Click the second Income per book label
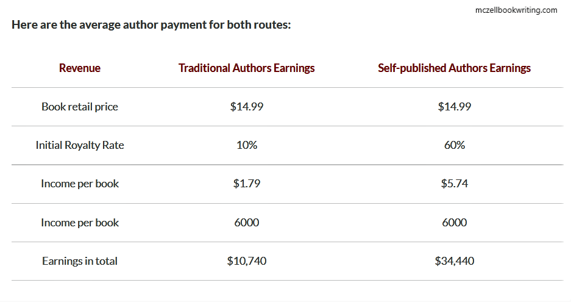Image resolution: width=571 pixels, height=302 pixels. tap(80, 223)
